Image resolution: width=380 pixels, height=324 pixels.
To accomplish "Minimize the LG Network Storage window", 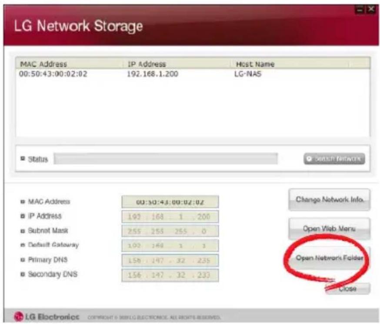I will (360, 10).
